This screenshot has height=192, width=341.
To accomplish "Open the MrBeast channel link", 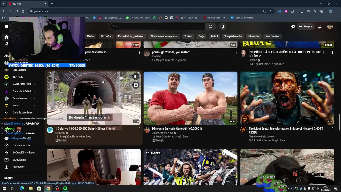I will pos(60,133).
